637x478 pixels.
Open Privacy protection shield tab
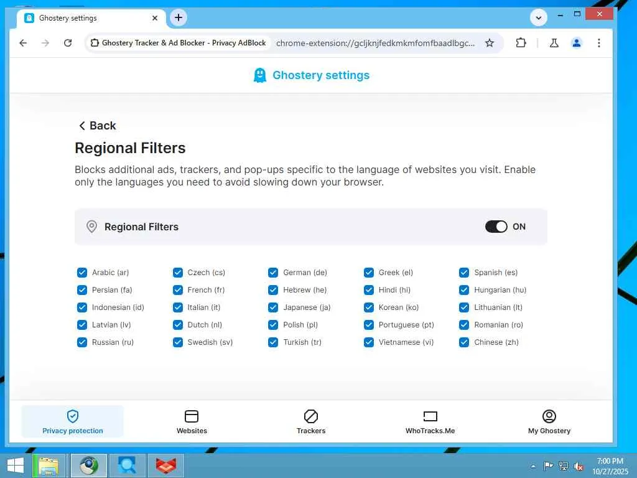tap(73, 421)
